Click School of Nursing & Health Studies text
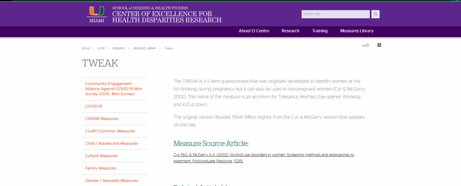The height and width of the screenshot is (186, 461). coord(150,8)
